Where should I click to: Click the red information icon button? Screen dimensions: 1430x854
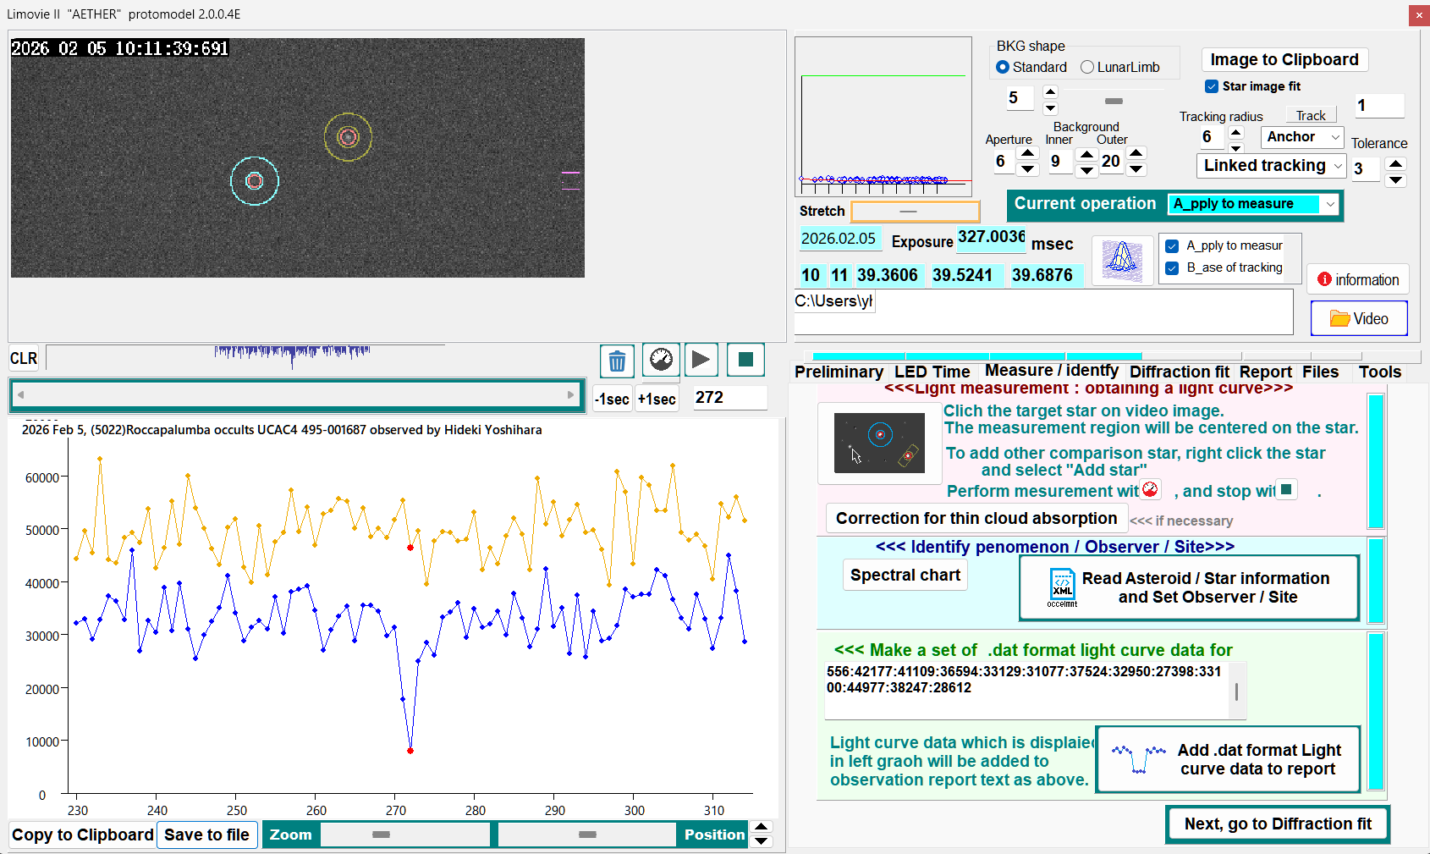(x=1357, y=280)
